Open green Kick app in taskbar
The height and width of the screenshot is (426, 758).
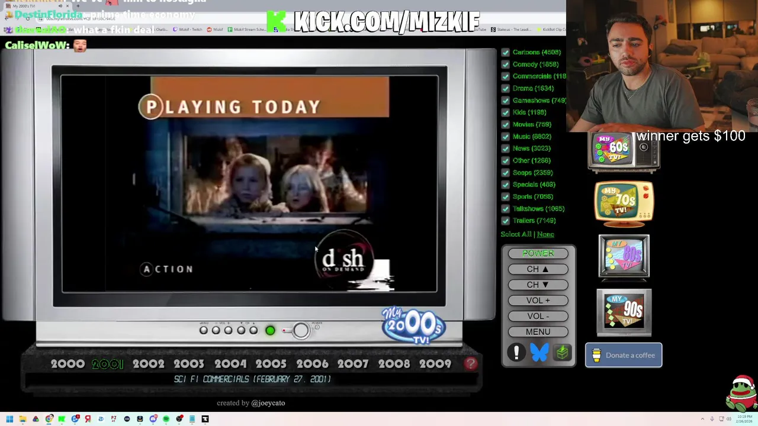(62, 419)
